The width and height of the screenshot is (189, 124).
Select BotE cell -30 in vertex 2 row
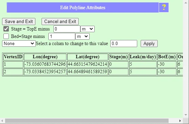(x=167, y=72)
